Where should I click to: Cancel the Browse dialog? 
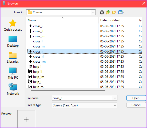pos(136,105)
